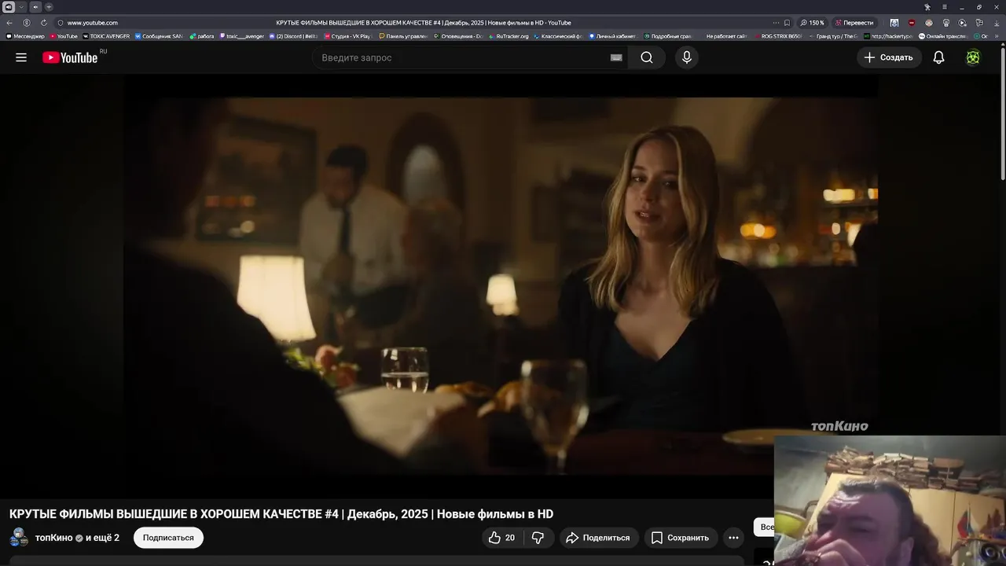Viewport: 1006px width, 566px height.
Task: Open the 'TOXIC AVENGER' bookmark
Action: click(x=106, y=36)
